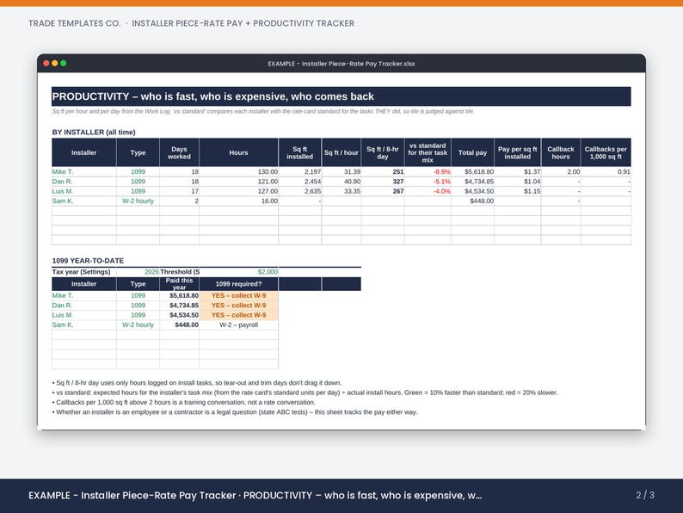Select the 'Days worked' column header
The height and width of the screenshot is (513, 683).
pyautogui.click(x=179, y=152)
